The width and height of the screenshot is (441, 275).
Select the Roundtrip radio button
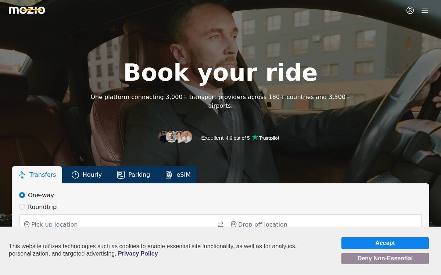[x=22, y=207]
